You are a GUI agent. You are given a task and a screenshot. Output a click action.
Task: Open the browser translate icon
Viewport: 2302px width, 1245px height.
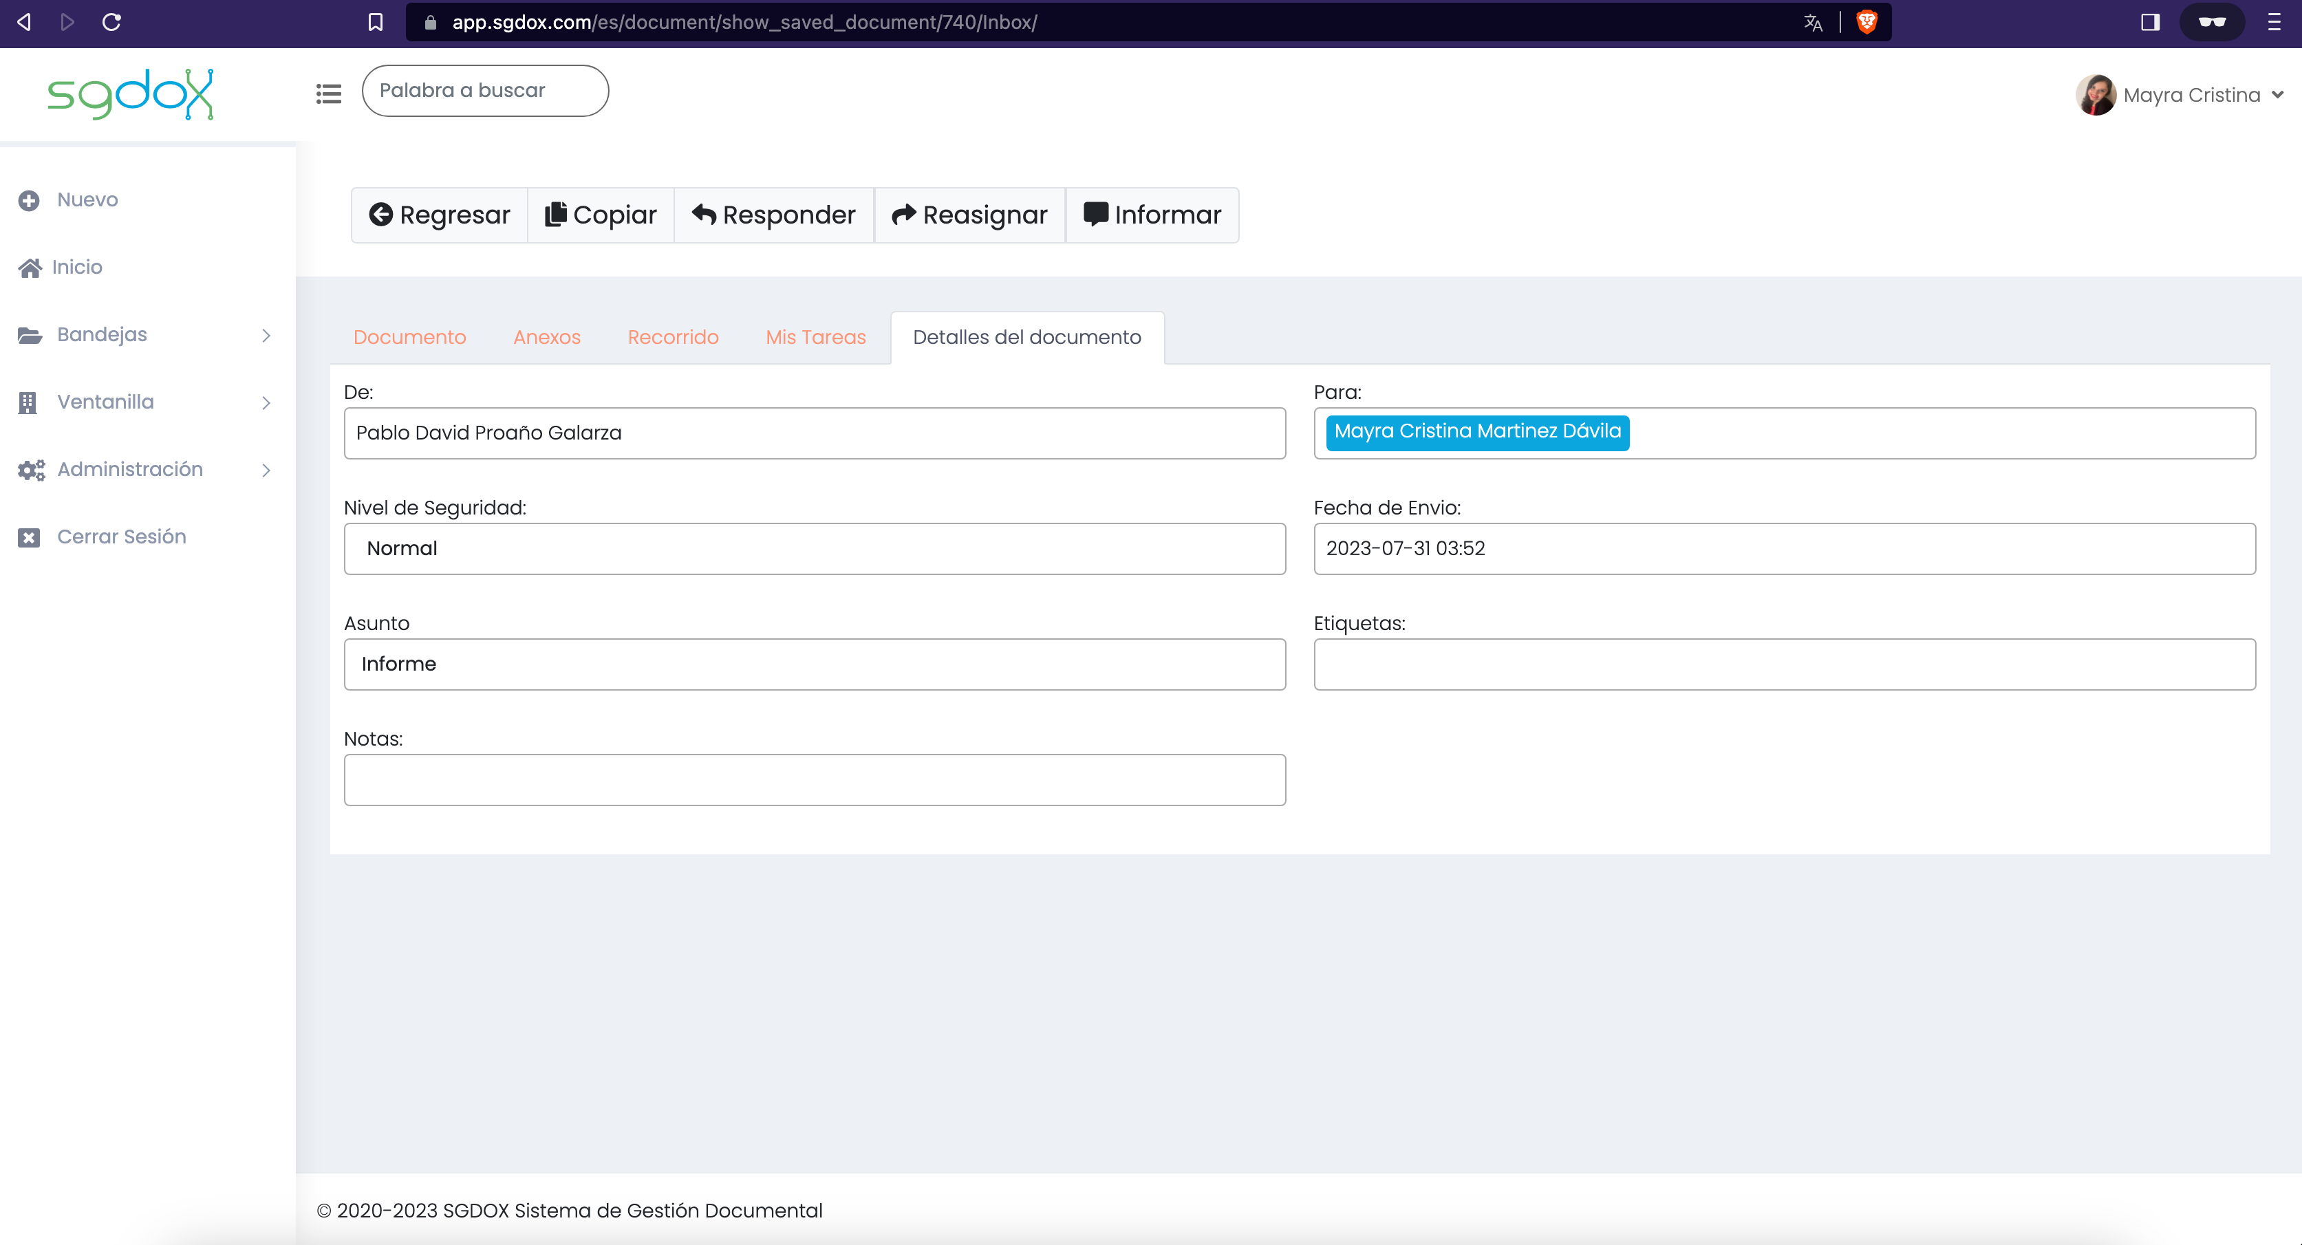tap(1812, 22)
